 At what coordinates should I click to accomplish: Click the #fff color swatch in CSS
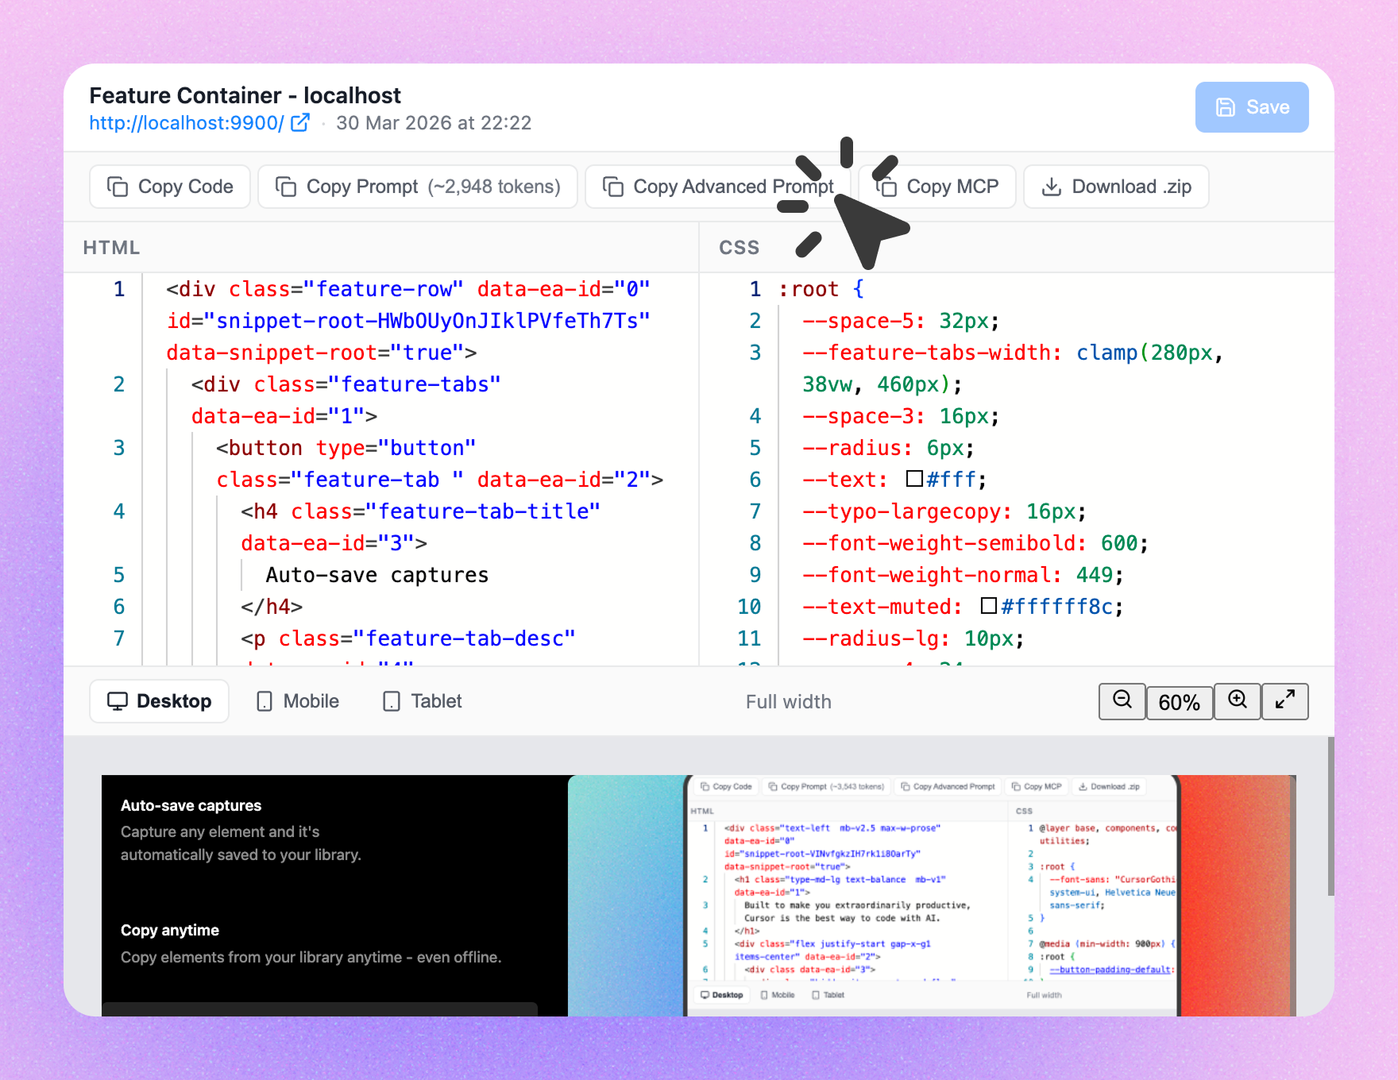point(914,479)
